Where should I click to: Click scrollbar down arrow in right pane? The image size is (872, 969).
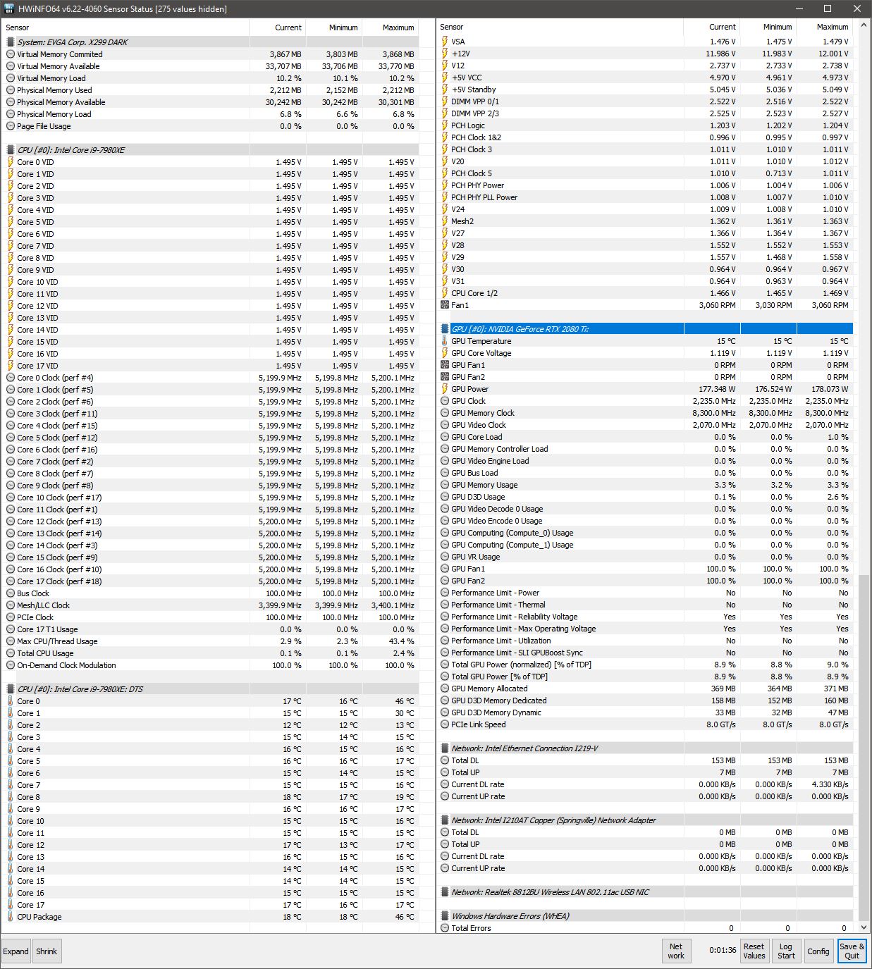[864, 927]
